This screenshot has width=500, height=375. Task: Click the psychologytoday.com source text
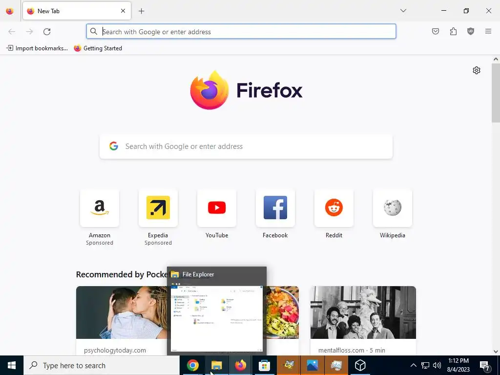pyautogui.click(x=115, y=350)
